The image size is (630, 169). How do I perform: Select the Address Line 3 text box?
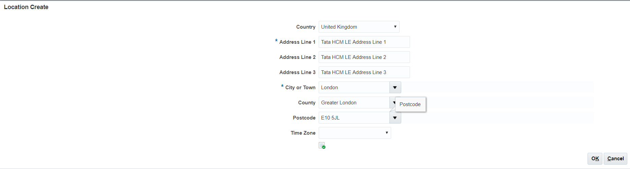[364, 72]
